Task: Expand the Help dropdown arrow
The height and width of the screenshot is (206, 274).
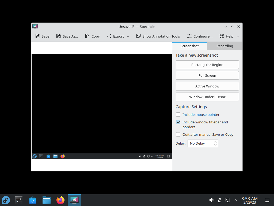Action: point(238,36)
